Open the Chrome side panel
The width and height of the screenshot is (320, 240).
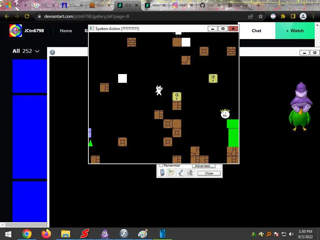click(293, 16)
